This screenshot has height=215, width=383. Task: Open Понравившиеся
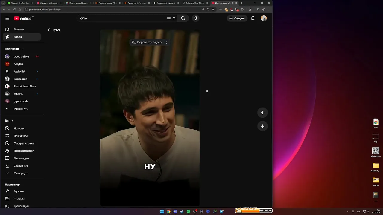click(22, 151)
